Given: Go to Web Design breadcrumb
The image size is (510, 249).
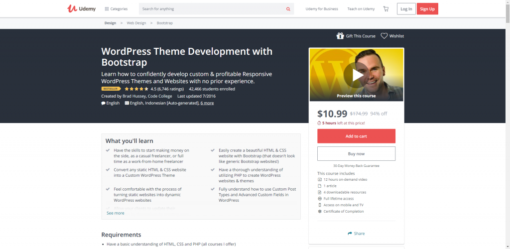Looking at the screenshot, I should pos(136,23).
